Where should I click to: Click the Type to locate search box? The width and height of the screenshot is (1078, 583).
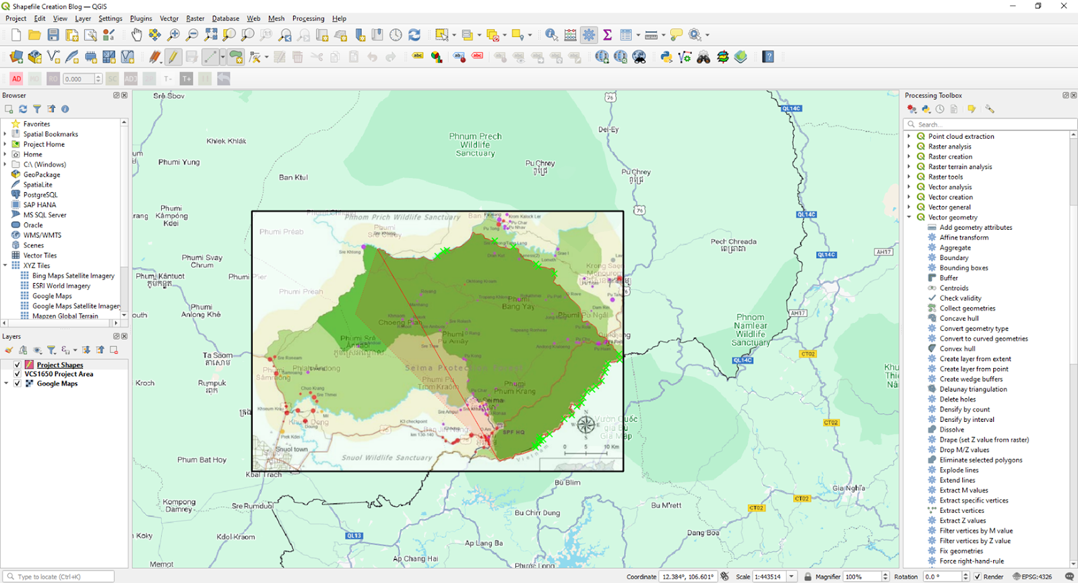[58, 576]
